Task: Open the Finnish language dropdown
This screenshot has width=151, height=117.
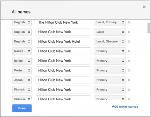Action: point(22,90)
